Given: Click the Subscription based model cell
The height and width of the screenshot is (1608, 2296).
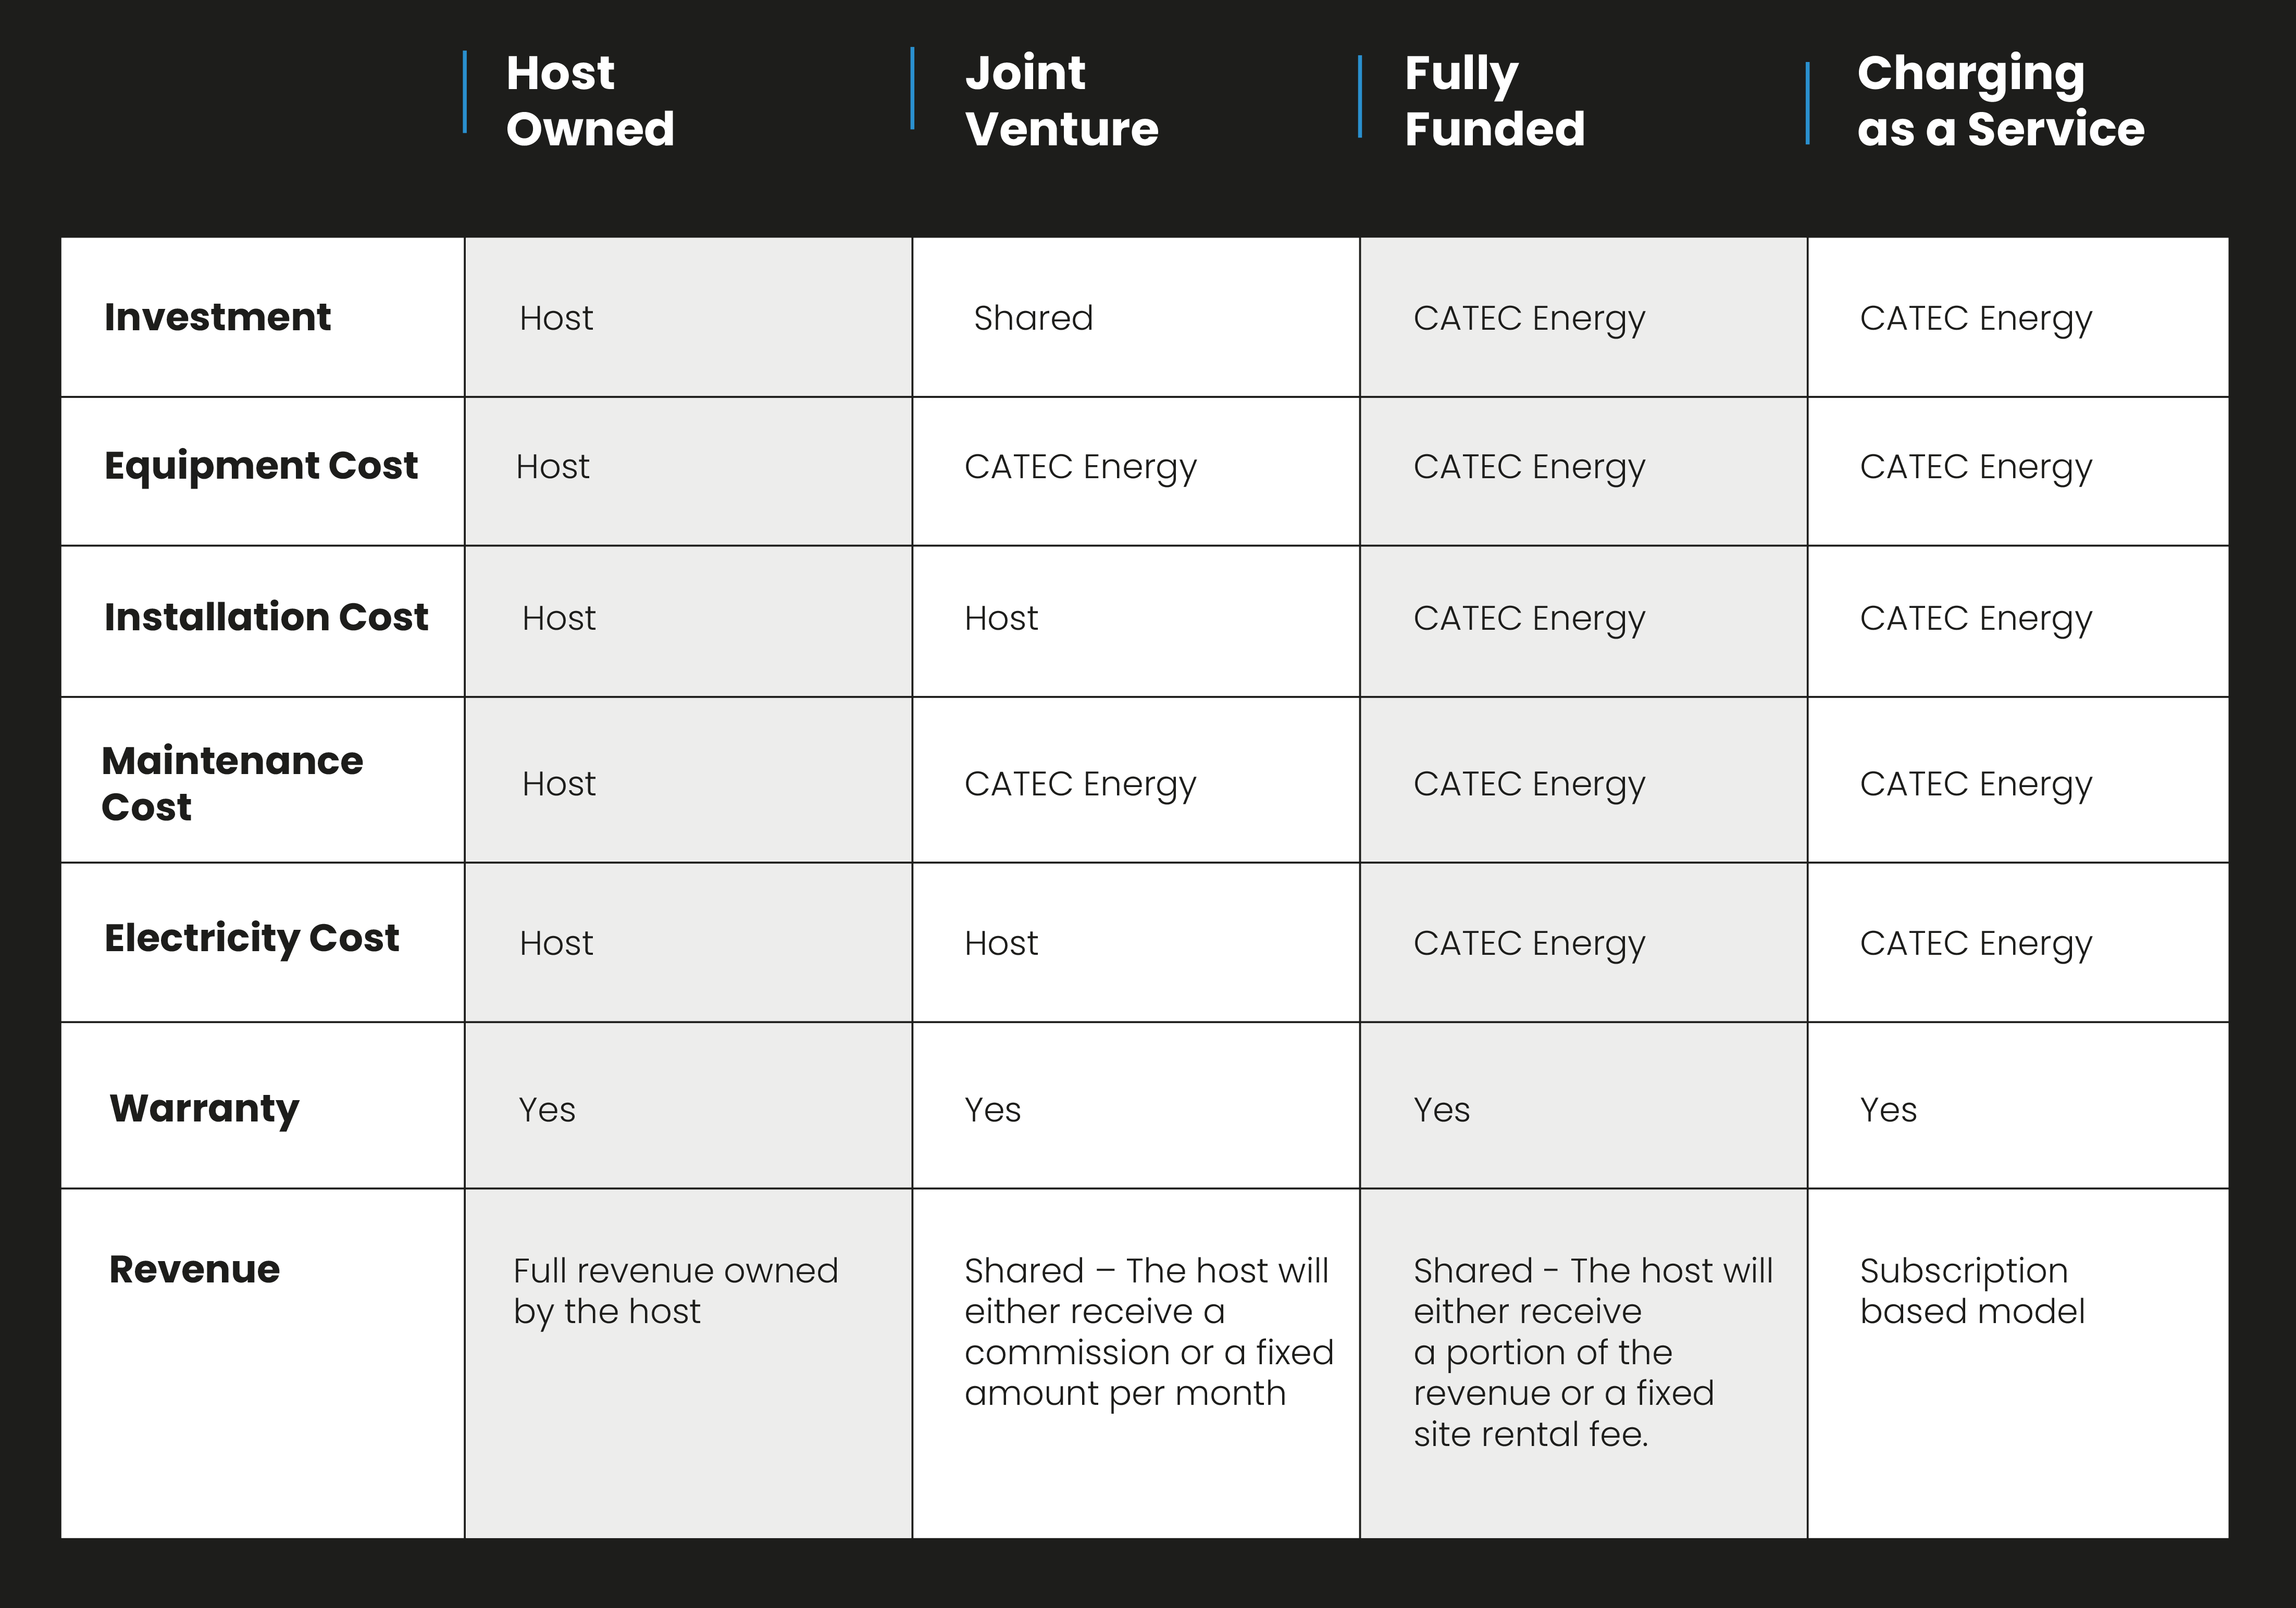Looking at the screenshot, I should [1972, 1291].
